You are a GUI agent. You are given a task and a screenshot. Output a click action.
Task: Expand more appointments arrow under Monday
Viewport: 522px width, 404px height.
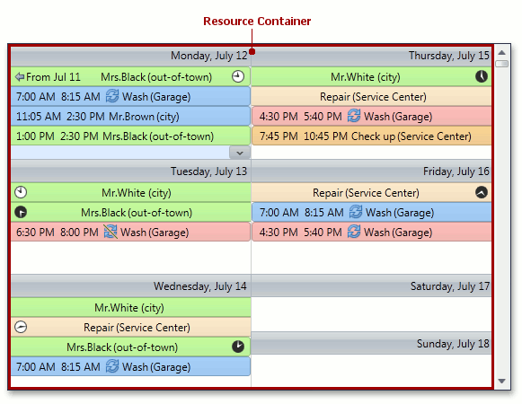point(240,153)
